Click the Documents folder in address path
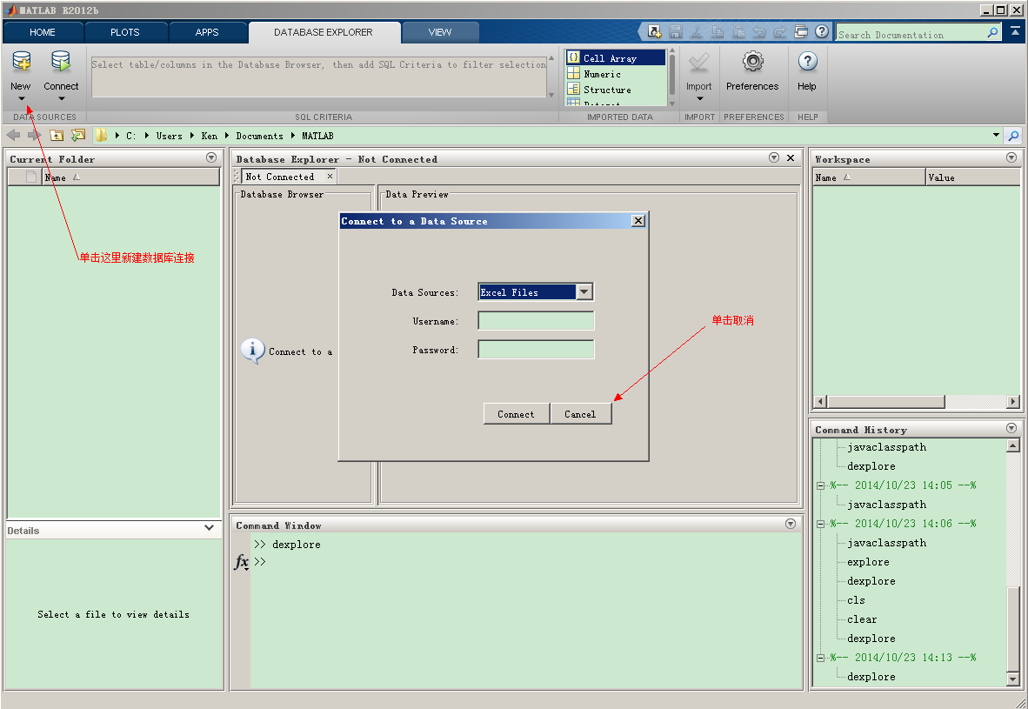Viewport: 1028px width, 709px height. coord(260,136)
